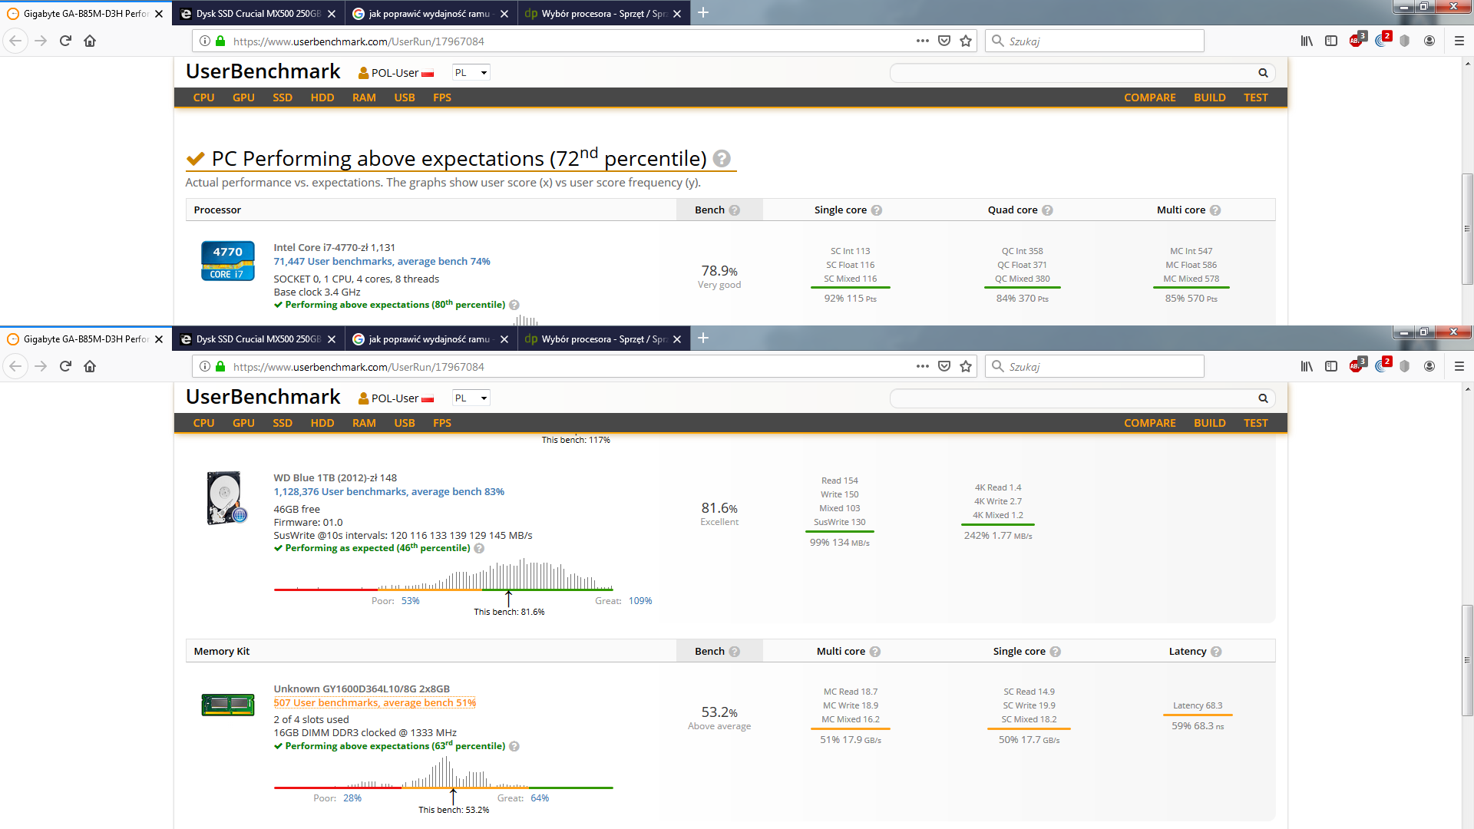Image resolution: width=1474 pixels, height=829 pixels.
Task: Click the Firefox home icon in top window
Action: tap(90, 41)
